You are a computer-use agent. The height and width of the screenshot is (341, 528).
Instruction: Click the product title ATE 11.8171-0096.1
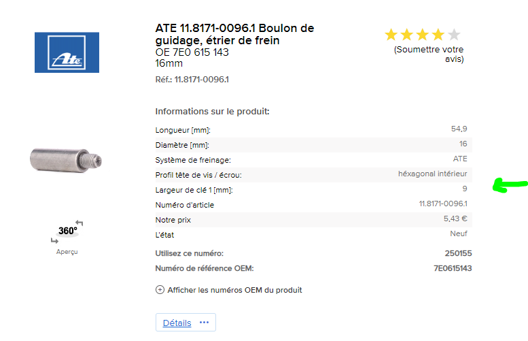234,35
